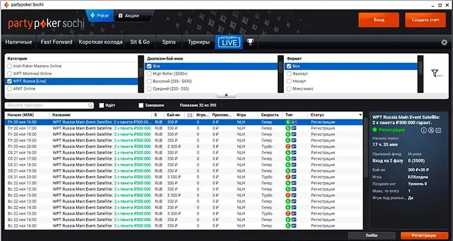The image size is (453, 241).
Task: Click the partypoker diamond icon in title bar
Action: point(6,5)
